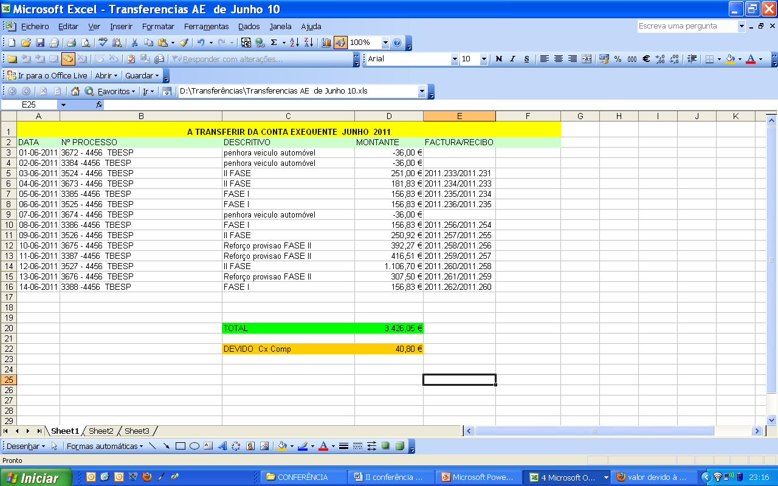
Task: Draw a rectangle shape
Action: point(181,446)
